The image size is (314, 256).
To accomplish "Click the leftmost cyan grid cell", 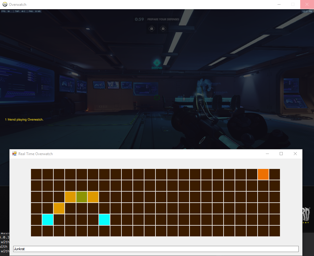I will click(48, 220).
